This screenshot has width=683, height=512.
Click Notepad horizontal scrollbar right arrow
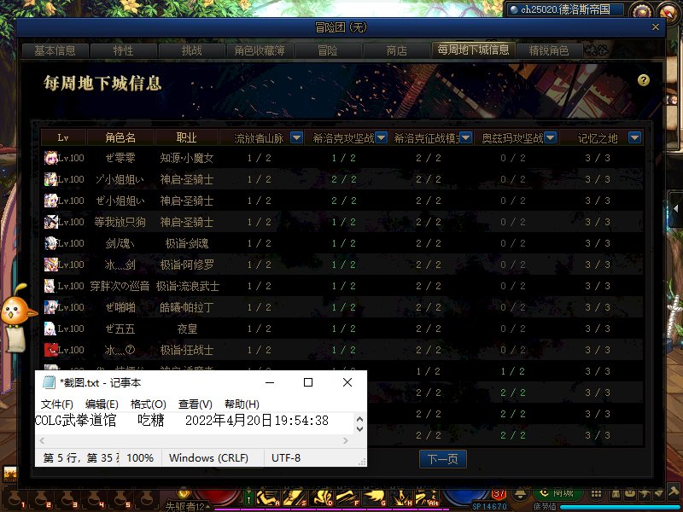pos(346,440)
